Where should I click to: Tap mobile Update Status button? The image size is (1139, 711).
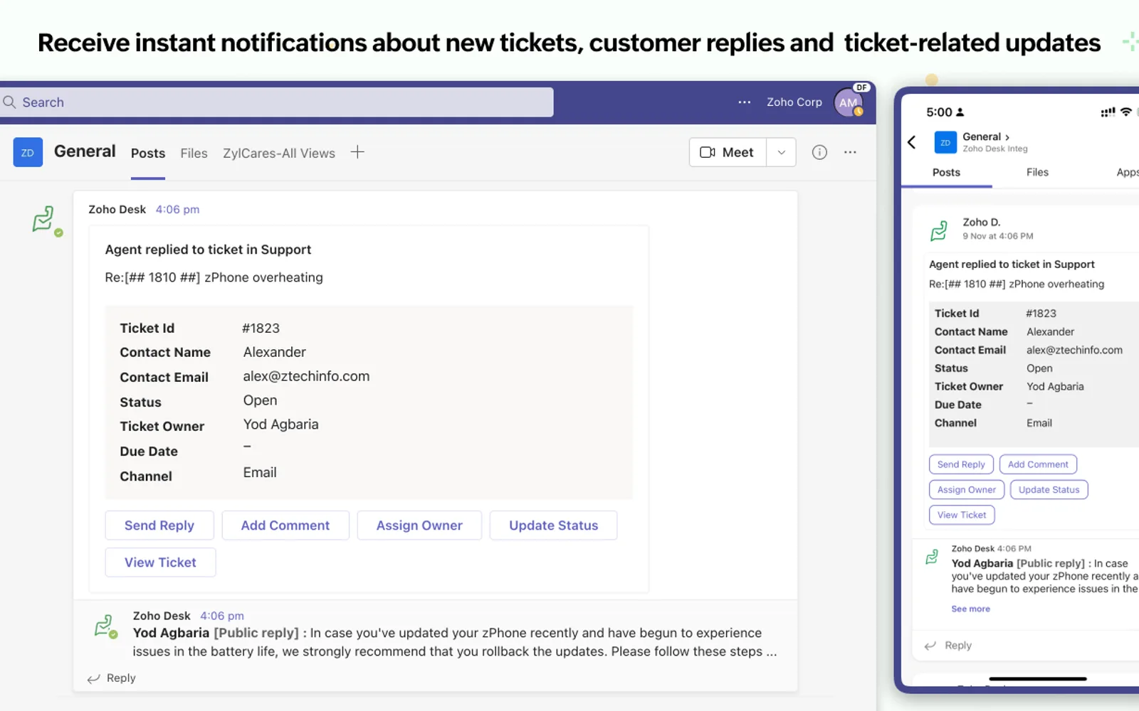(1049, 490)
